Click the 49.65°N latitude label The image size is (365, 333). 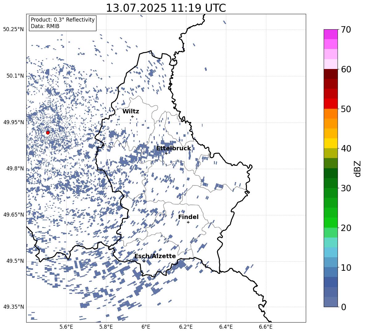click(x=14, y=214)
